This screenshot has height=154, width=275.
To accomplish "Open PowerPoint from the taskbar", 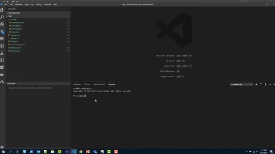I will pyautogui.click(x=88, y=151).
